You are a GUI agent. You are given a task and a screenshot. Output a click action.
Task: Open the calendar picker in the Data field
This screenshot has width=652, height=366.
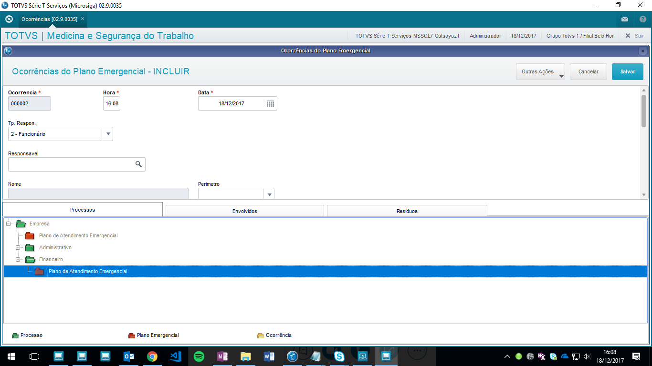[270, 103]
